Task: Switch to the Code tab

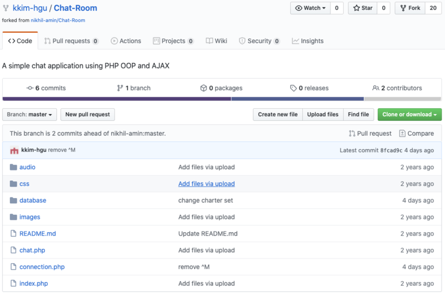Action: click(20, 41)
